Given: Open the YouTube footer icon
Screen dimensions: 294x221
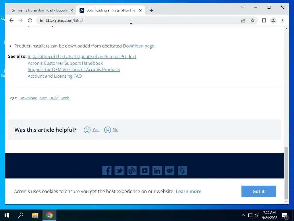Looking at the screenshot, I should pyautogui.click(x=145, y=171).
